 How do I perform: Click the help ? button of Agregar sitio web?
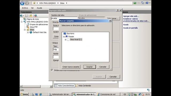pyautogui.click(x=117, y=10)
